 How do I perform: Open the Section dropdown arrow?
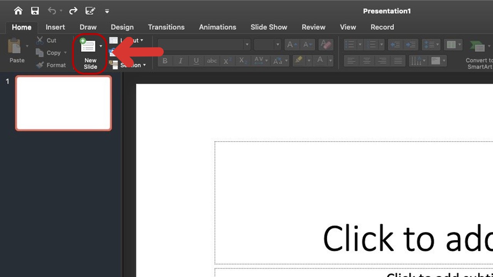pyautogui.click(x=144, y=65)
